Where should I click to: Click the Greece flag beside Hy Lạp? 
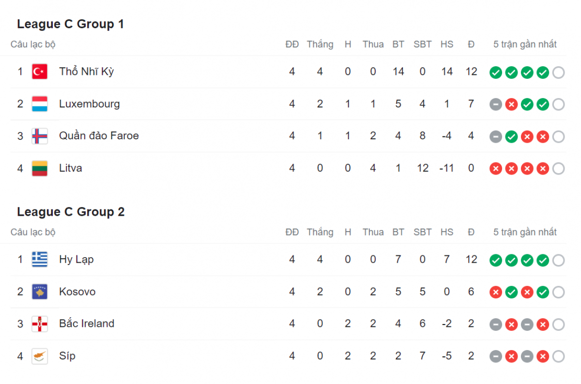point(40,260)
